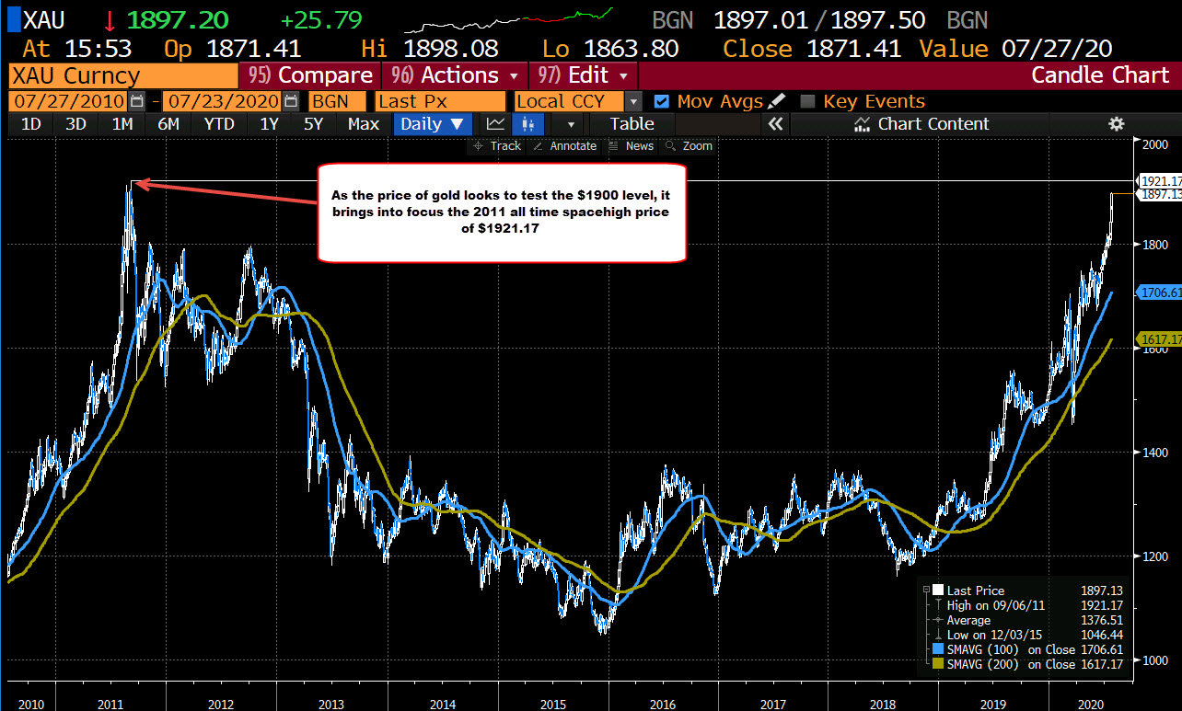
Task: Open chart settings gear icon
Action: [x=1117, y=124]
